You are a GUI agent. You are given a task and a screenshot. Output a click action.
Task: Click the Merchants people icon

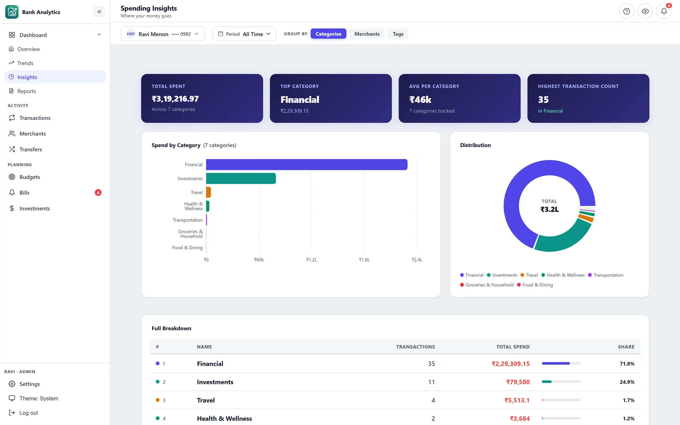coord(12,133)
